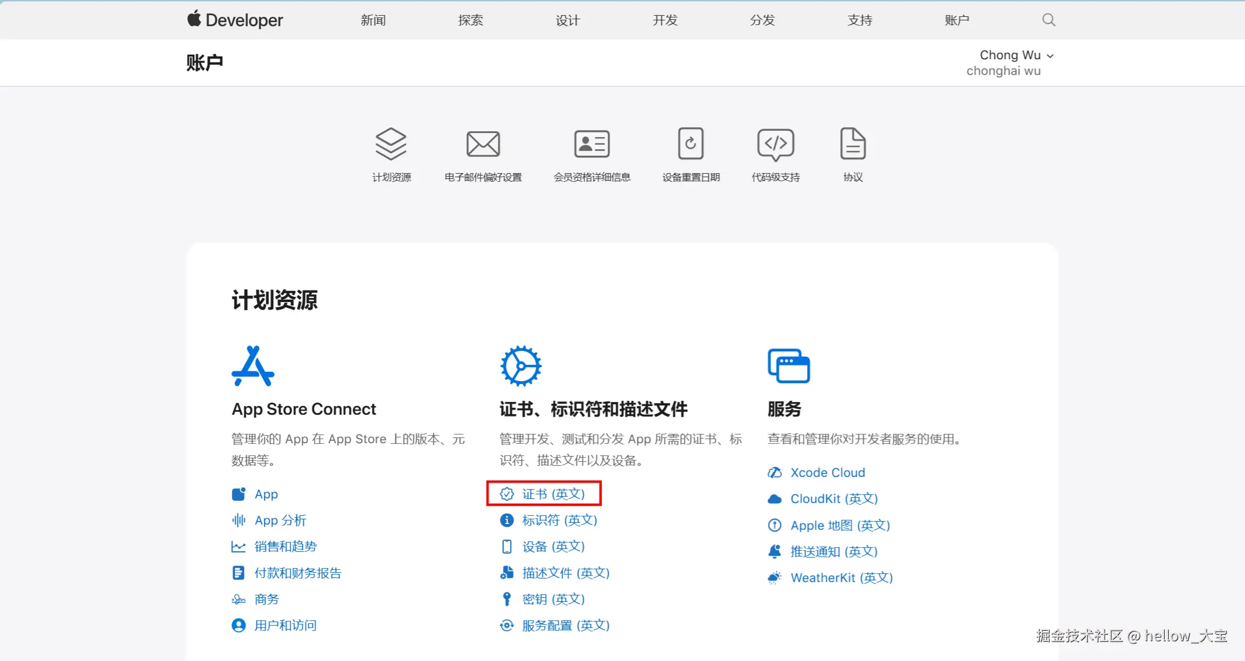Open the 标识符 (英文) link
Viewport: 1245px width, 661px height.
[559, 520]
